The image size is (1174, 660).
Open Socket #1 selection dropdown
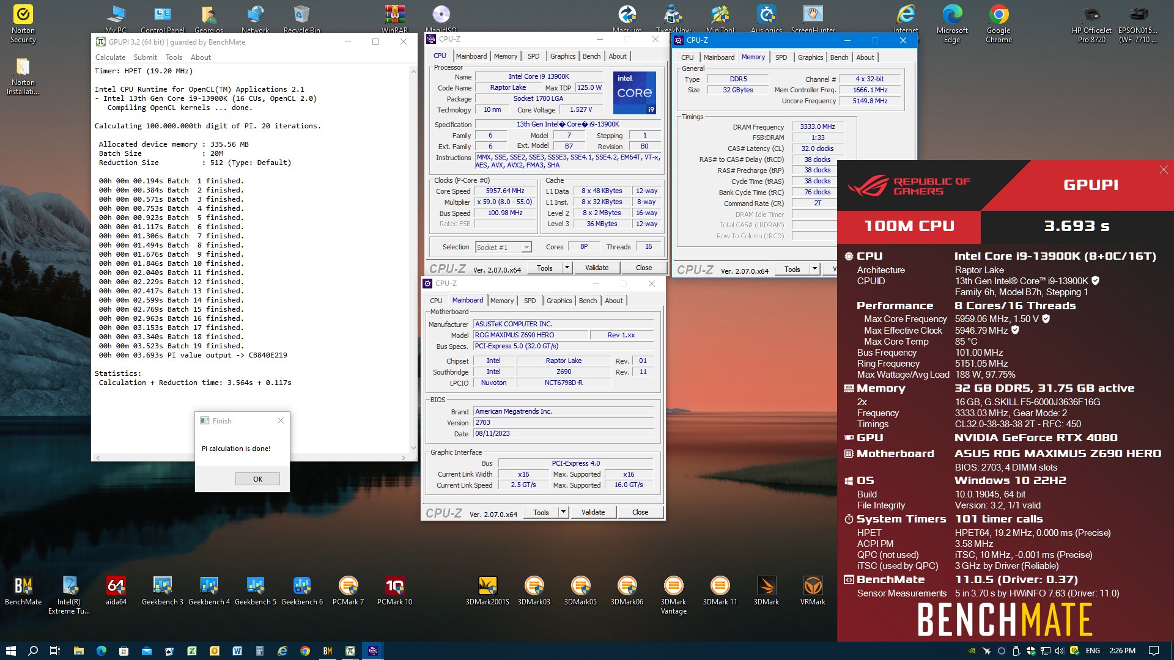(x=503, y=248)
